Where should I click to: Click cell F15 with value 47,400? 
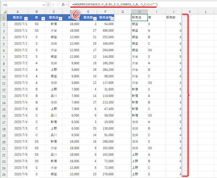(105, 109)
